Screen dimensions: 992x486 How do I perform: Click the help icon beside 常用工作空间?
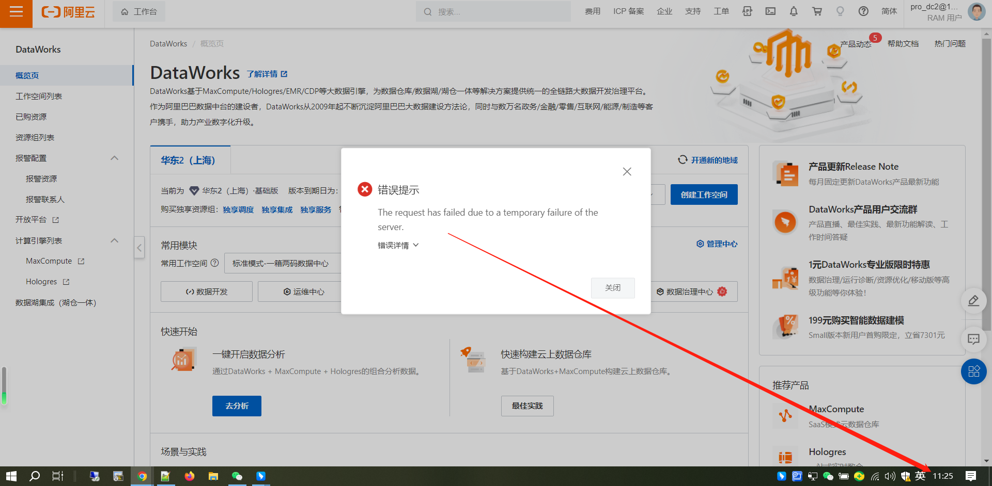[215, 263]
